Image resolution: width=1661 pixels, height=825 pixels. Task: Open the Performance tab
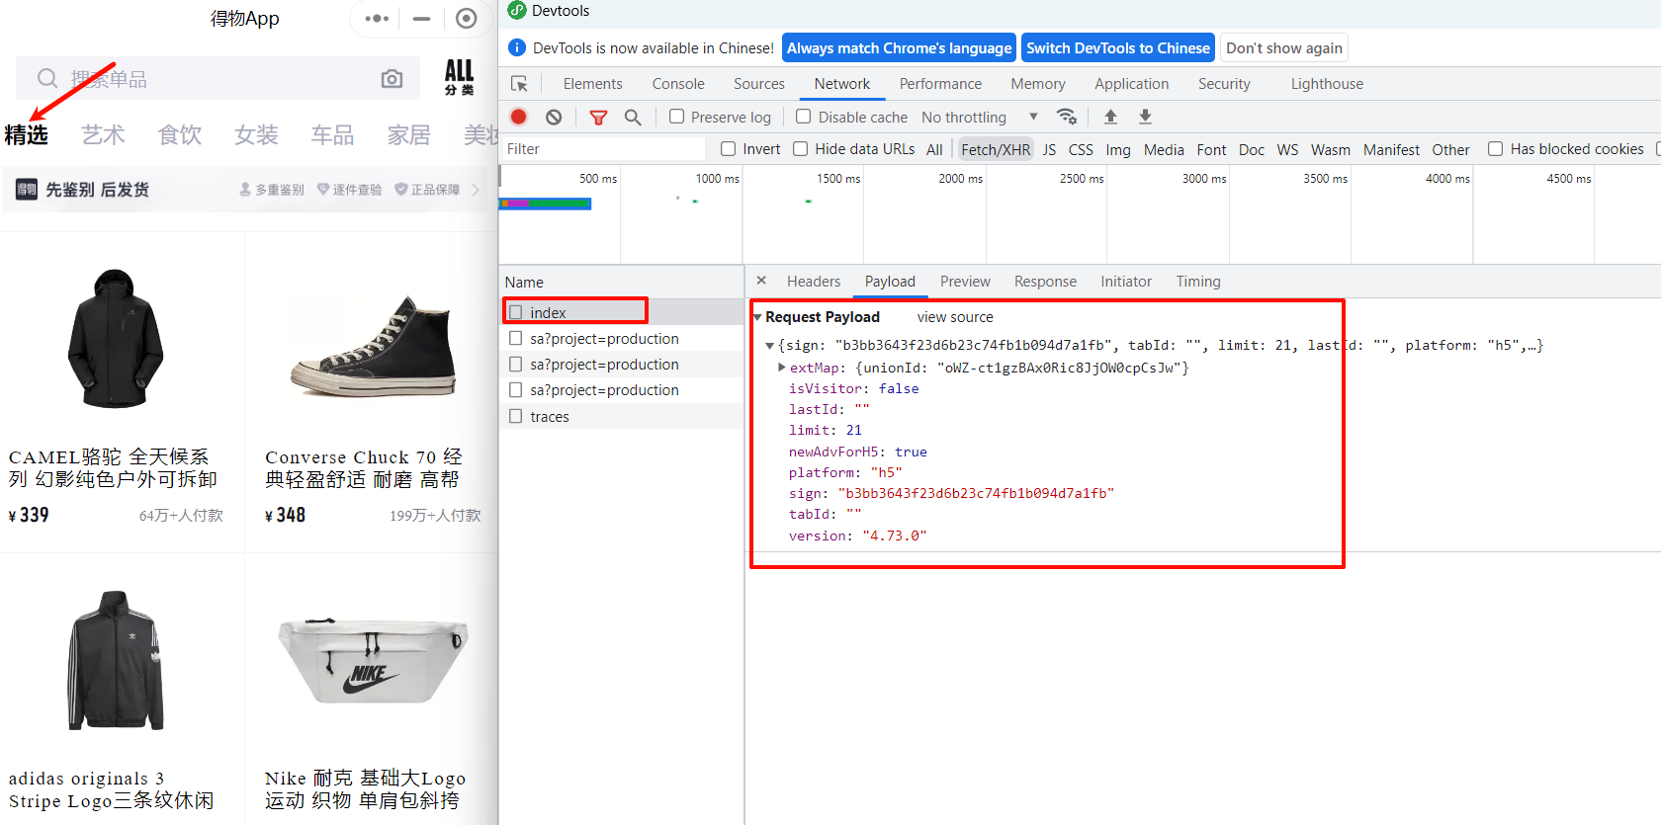click(x=940, y=84)
